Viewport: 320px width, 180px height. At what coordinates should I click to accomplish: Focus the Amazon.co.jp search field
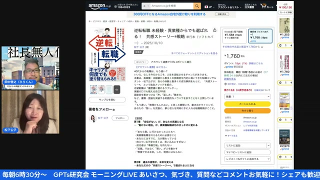pos(171,6)
